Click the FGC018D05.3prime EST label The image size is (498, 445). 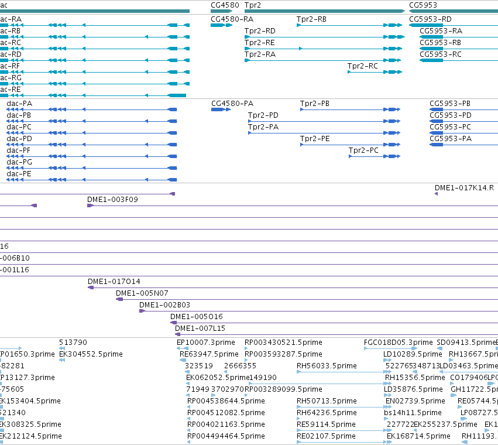[x=399, y=343]
